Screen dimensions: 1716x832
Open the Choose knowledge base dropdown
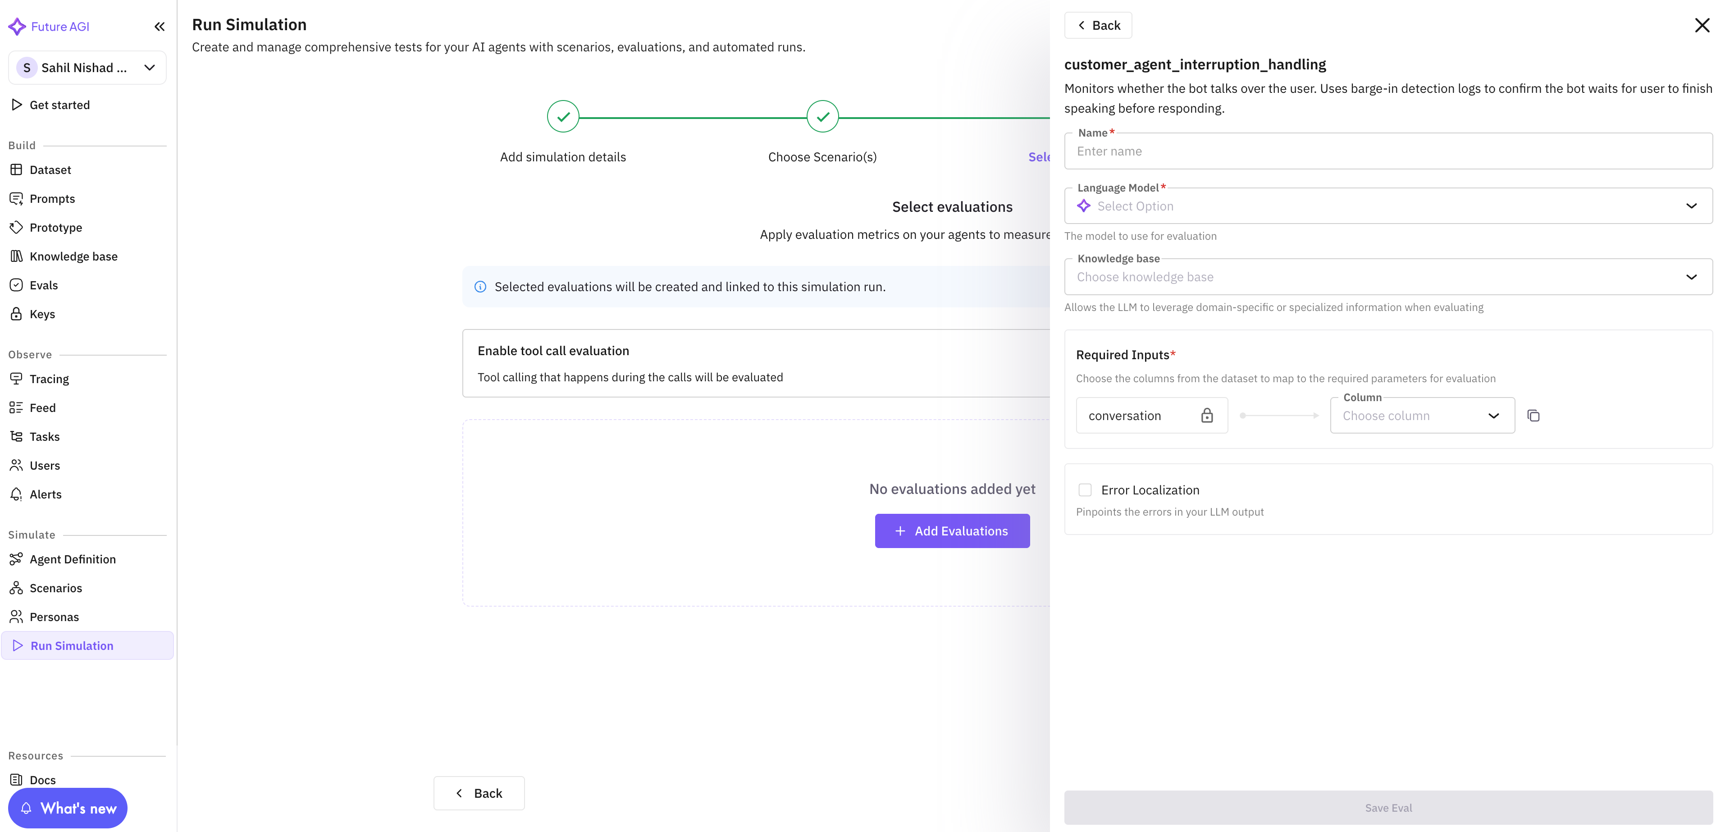(1387, 277)
